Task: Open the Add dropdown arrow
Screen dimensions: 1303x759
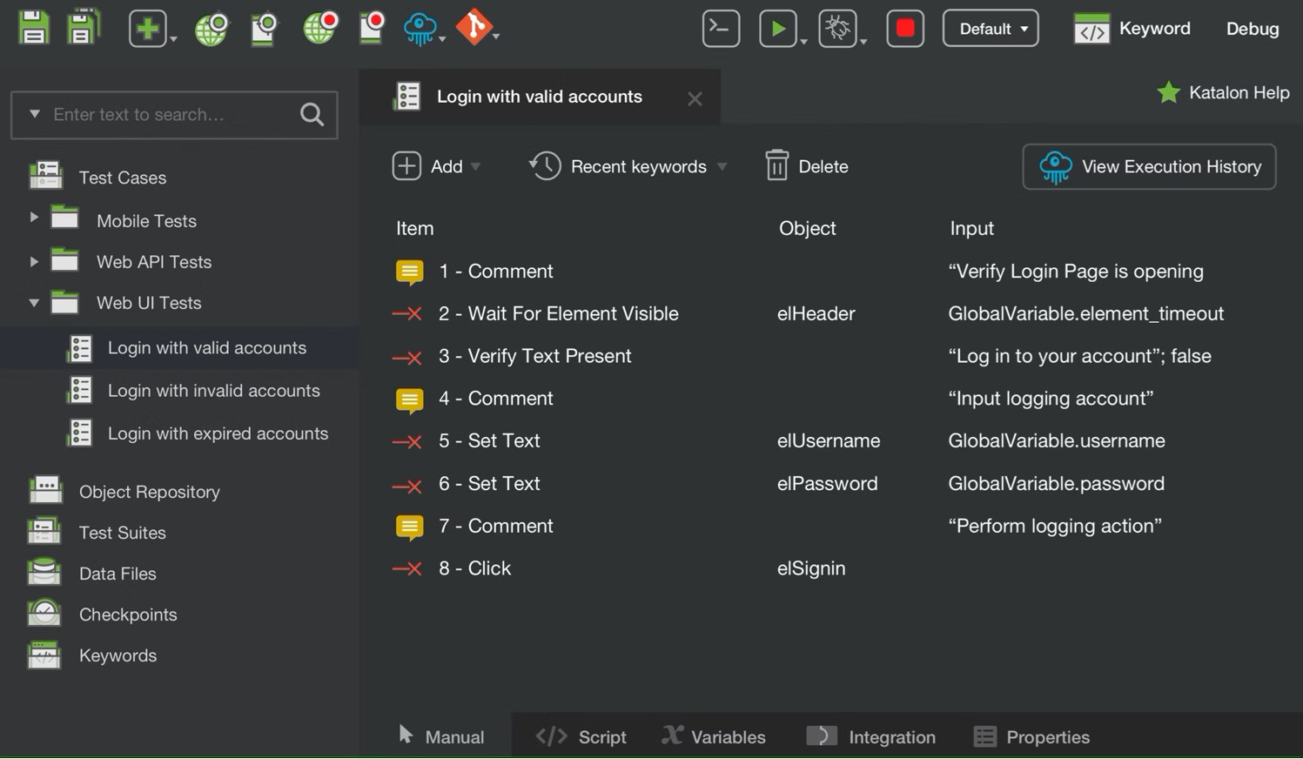Action: [x=475, y=166]
